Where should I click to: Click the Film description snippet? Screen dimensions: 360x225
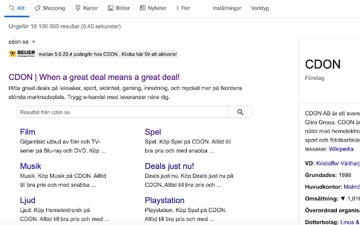coord(62,146)
